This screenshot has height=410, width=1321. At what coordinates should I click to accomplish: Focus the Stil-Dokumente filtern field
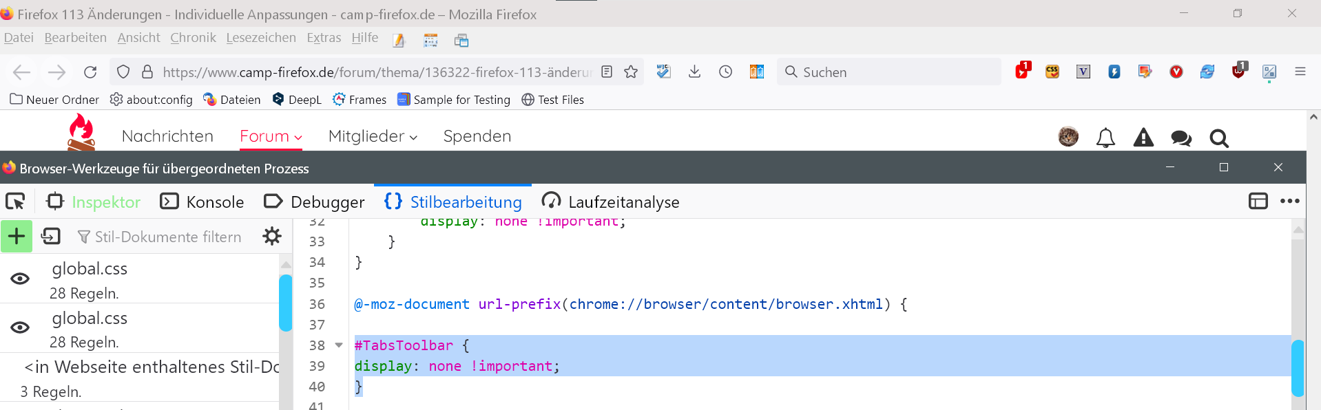[167, 237]
